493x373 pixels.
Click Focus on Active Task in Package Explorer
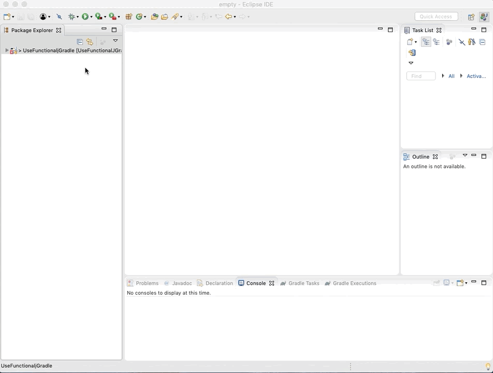pyautogui.click(x=103, y=42)
